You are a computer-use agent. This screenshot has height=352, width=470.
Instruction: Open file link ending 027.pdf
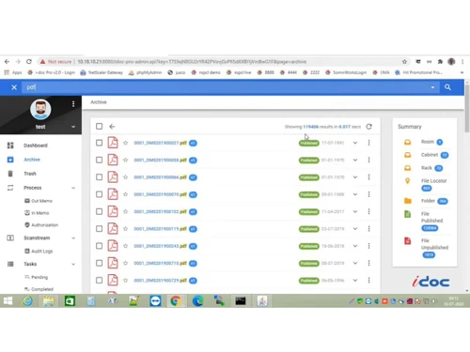pyautogui.click(x=160, y=143)
